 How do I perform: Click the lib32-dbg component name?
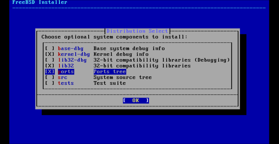pyautogui.click(x=72, y=60)
